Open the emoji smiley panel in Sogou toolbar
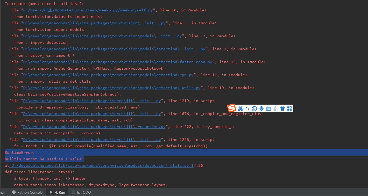The image size is (368, 196). pos(254,109)
